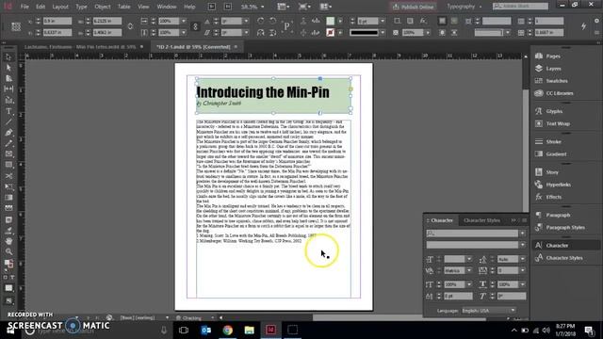Open the leading Auto dropdown

pos(522,259)
